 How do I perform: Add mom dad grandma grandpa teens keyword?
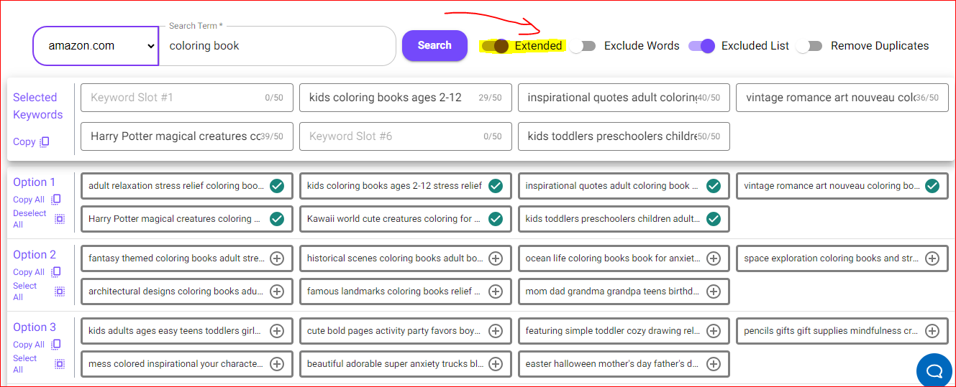[714, 292]
